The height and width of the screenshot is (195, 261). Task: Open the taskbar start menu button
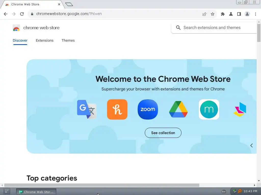pos(7,191)
